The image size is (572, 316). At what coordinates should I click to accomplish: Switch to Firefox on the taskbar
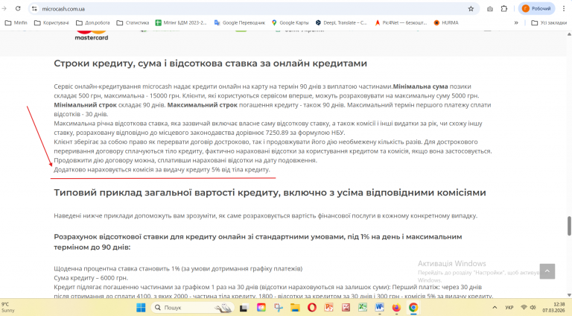[396, 308]
